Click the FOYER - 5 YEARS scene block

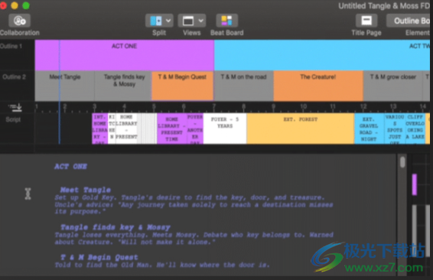point(225,129)
